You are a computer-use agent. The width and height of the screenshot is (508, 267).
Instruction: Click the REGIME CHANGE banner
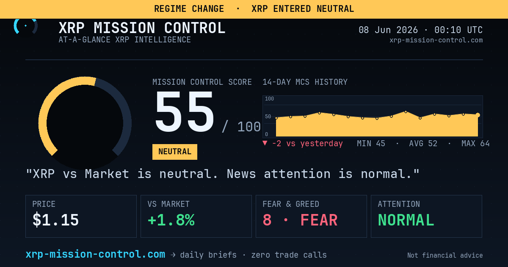[254, 9]
